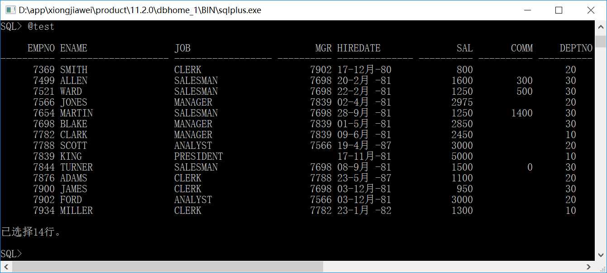Click SMITH's CLERK job value

[x=188, y=70]
